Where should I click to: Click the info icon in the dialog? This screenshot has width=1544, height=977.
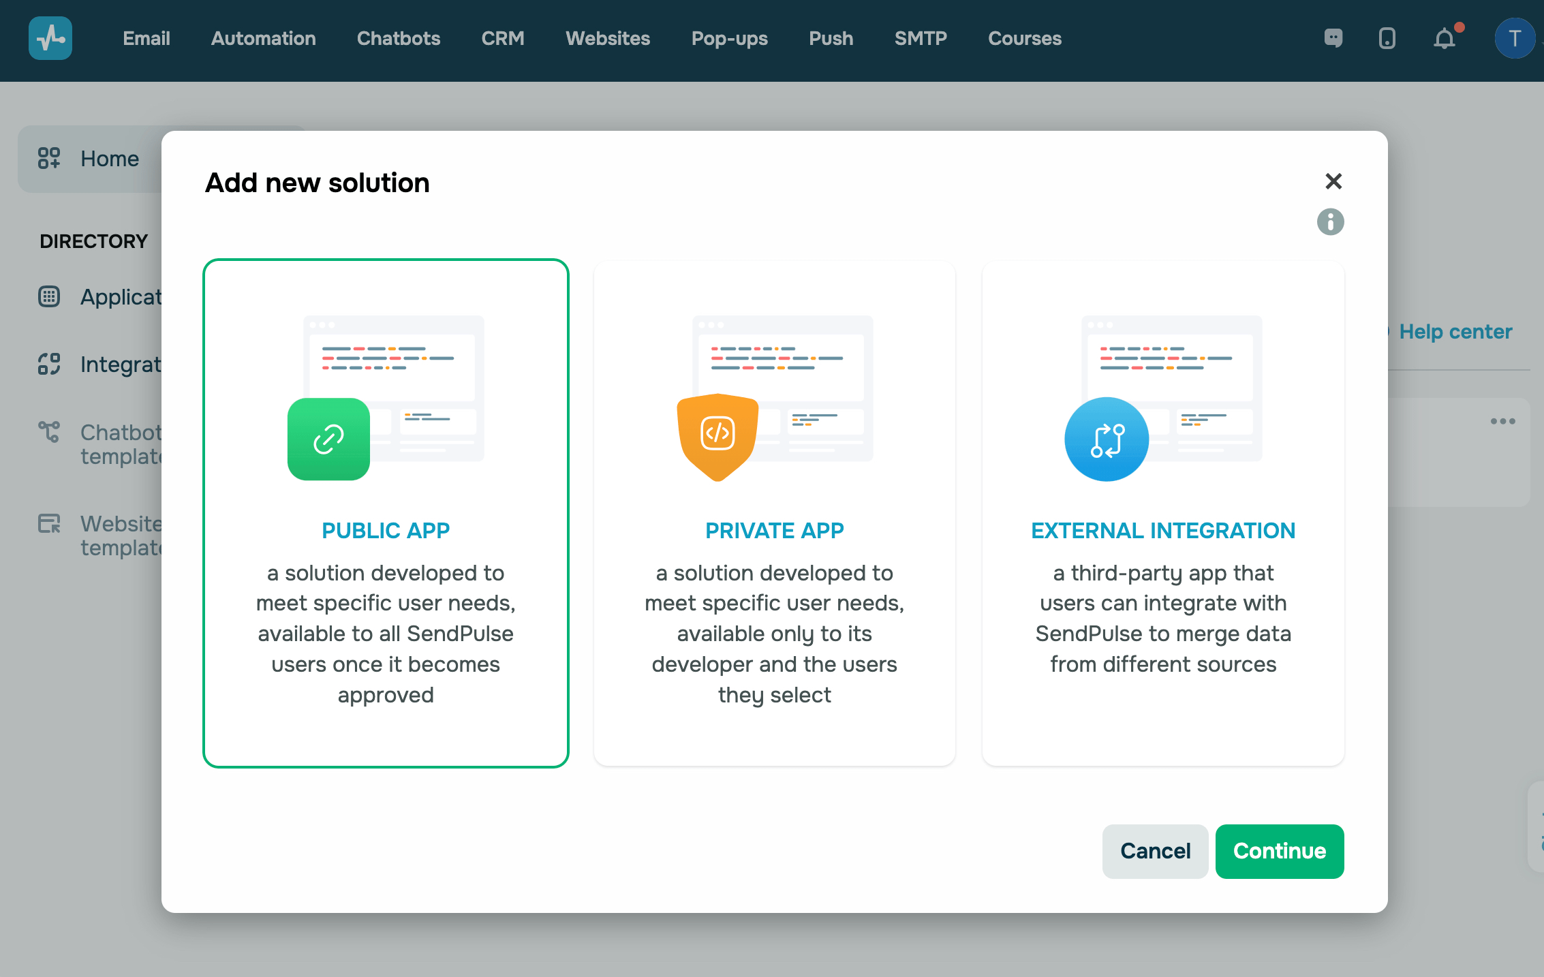click(x=1330, y=222)
